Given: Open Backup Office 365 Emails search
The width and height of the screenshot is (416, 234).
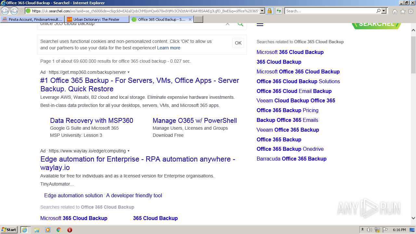Looking at the screenshot, I should (x=287, y=120).
